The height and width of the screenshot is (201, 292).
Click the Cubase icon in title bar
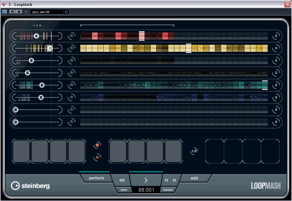click(x=4, y=4)
